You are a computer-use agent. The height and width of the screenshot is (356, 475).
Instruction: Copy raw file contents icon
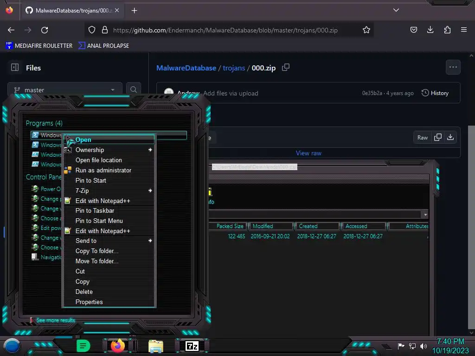click(437, 137)
